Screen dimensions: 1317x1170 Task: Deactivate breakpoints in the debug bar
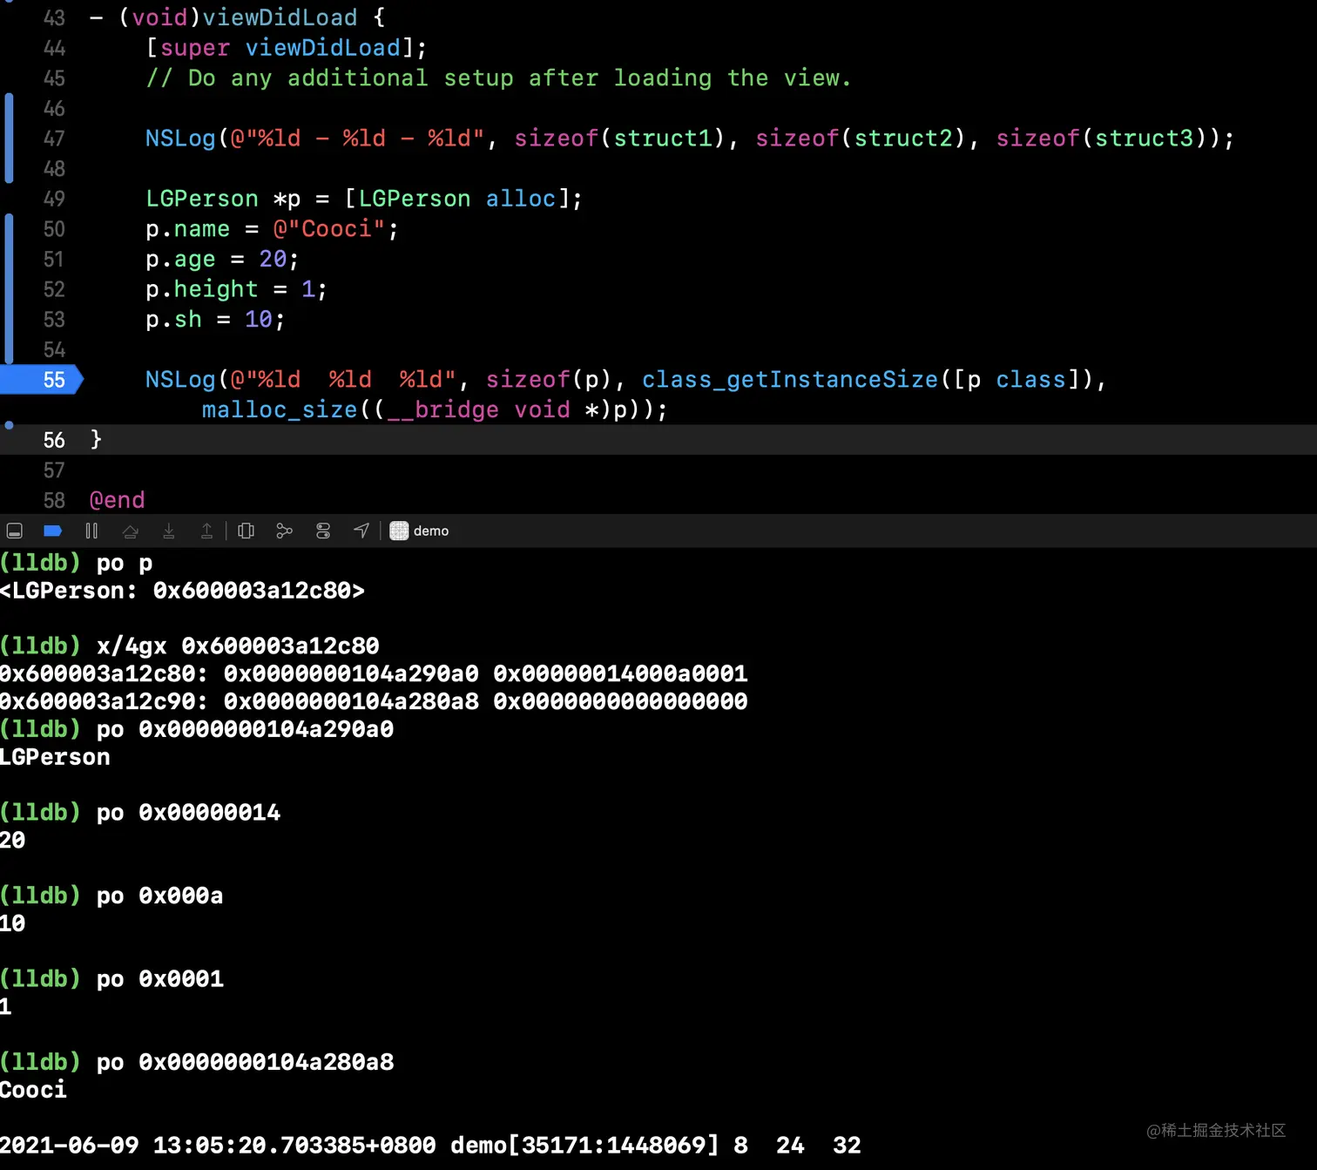53,531
